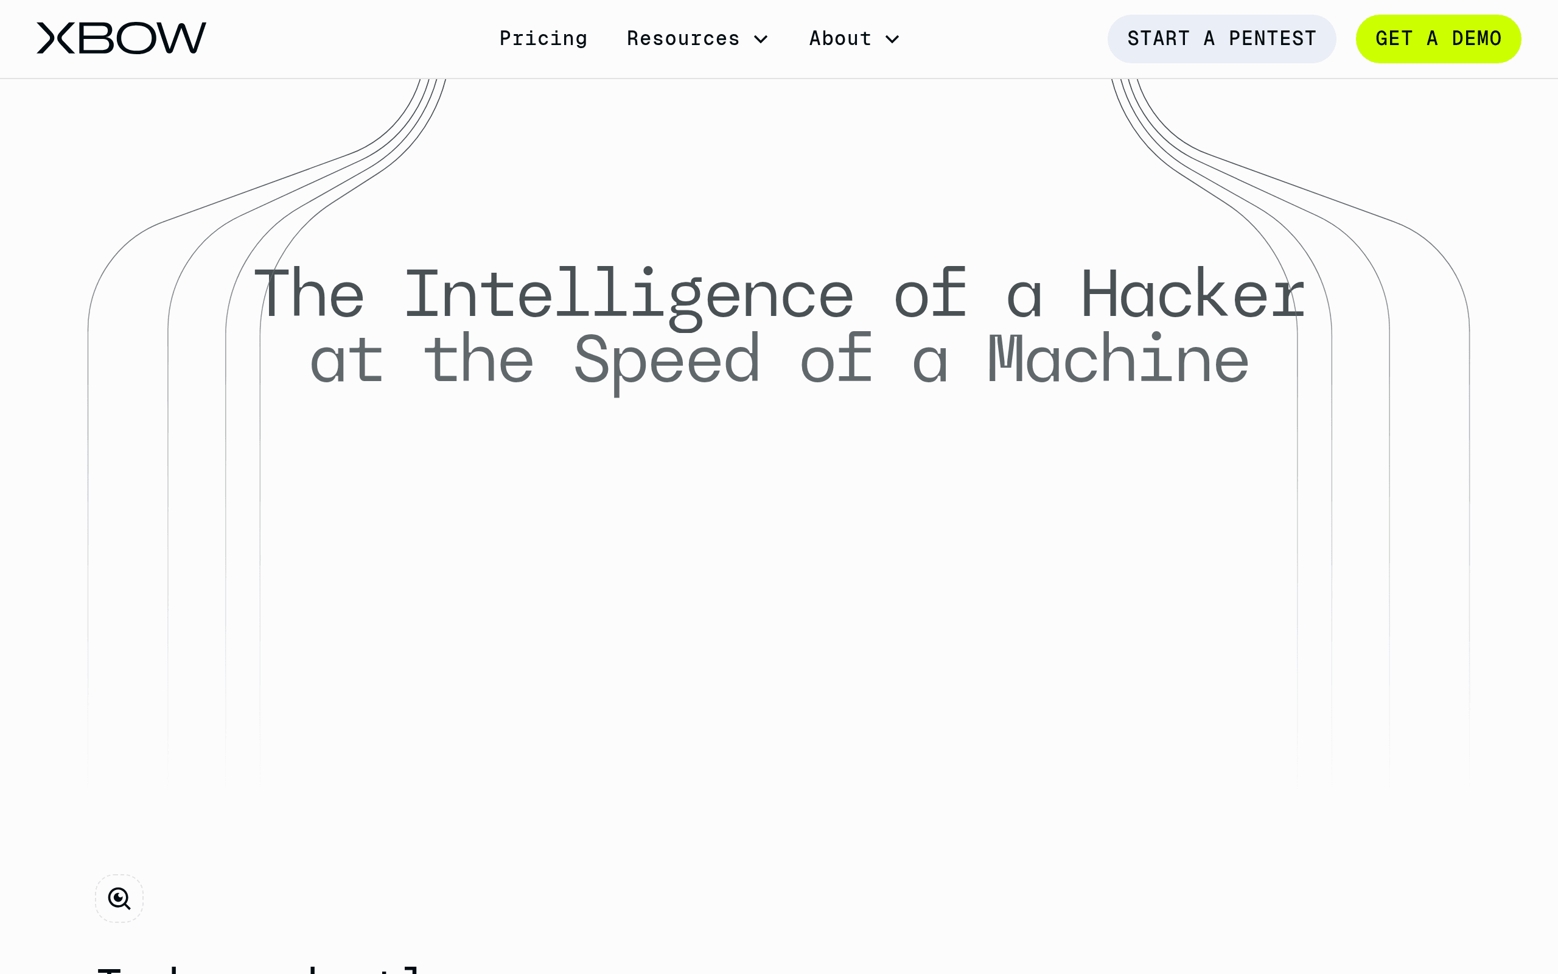The image size is (1558, 974).
Task: Expand the About dropdown chevron
Action: (x=892, y=40)
